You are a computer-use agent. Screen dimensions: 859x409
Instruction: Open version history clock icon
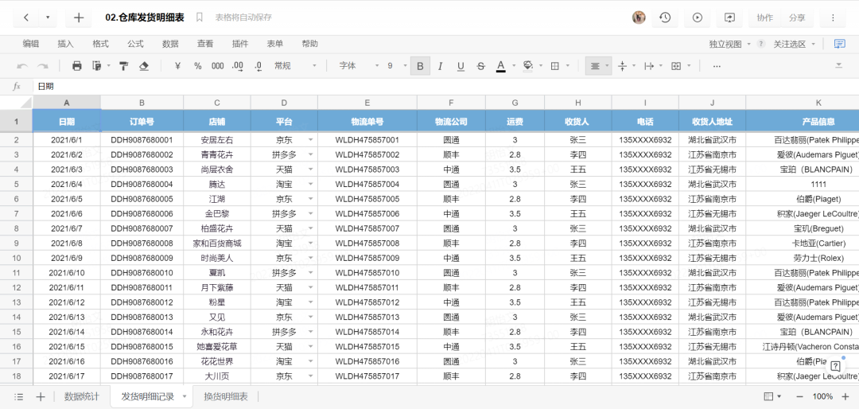click(665, 18)
